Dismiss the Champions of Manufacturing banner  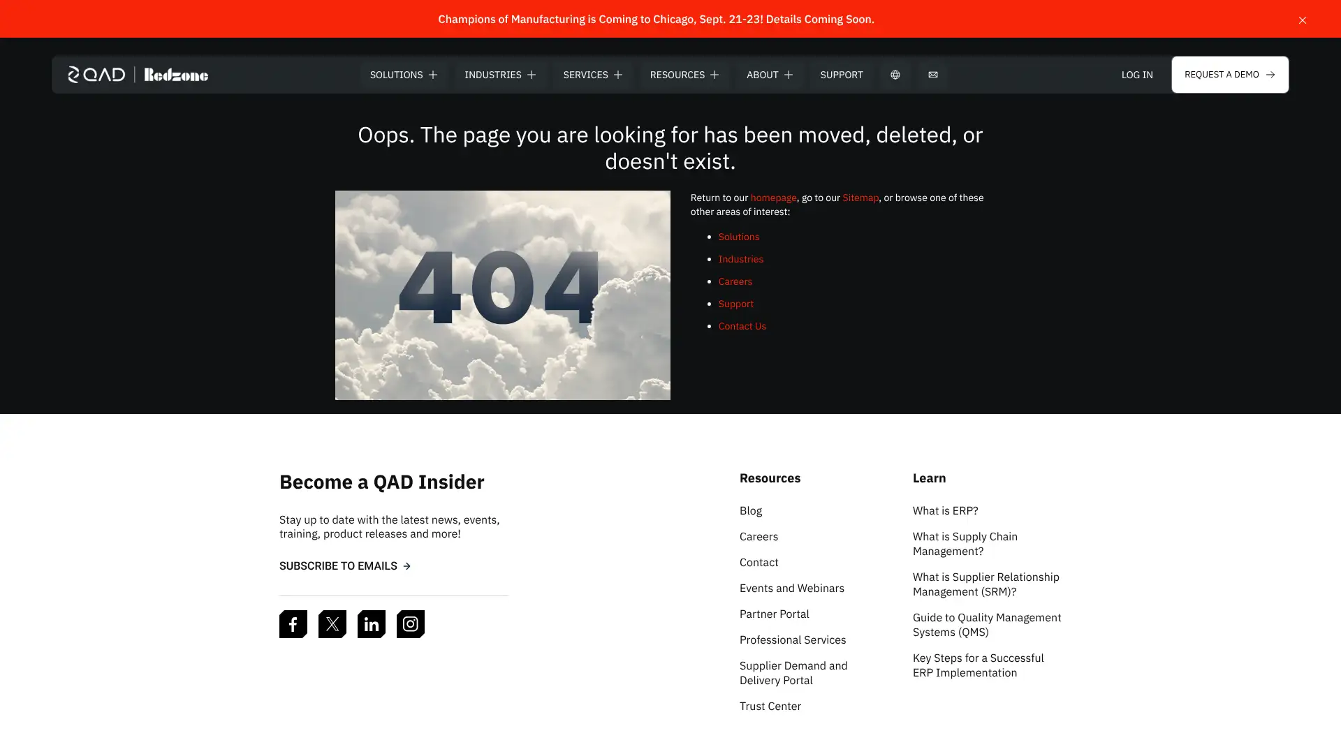point(1302,20)
